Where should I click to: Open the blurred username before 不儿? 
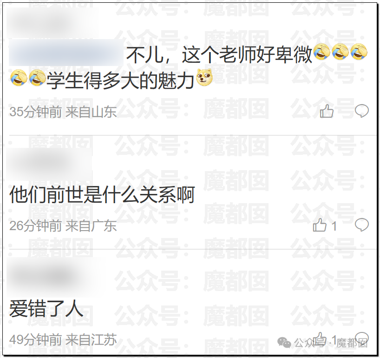[x=66, y=53]
